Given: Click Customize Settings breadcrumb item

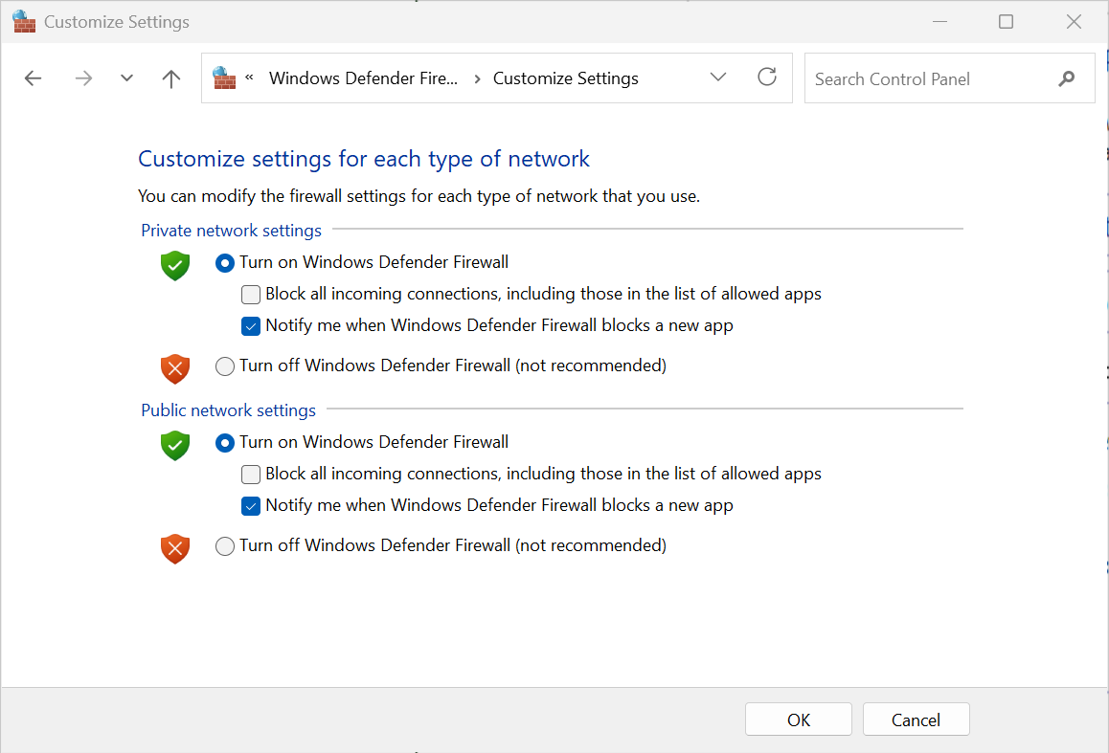Looking at the screenshot, I should 565,78.
